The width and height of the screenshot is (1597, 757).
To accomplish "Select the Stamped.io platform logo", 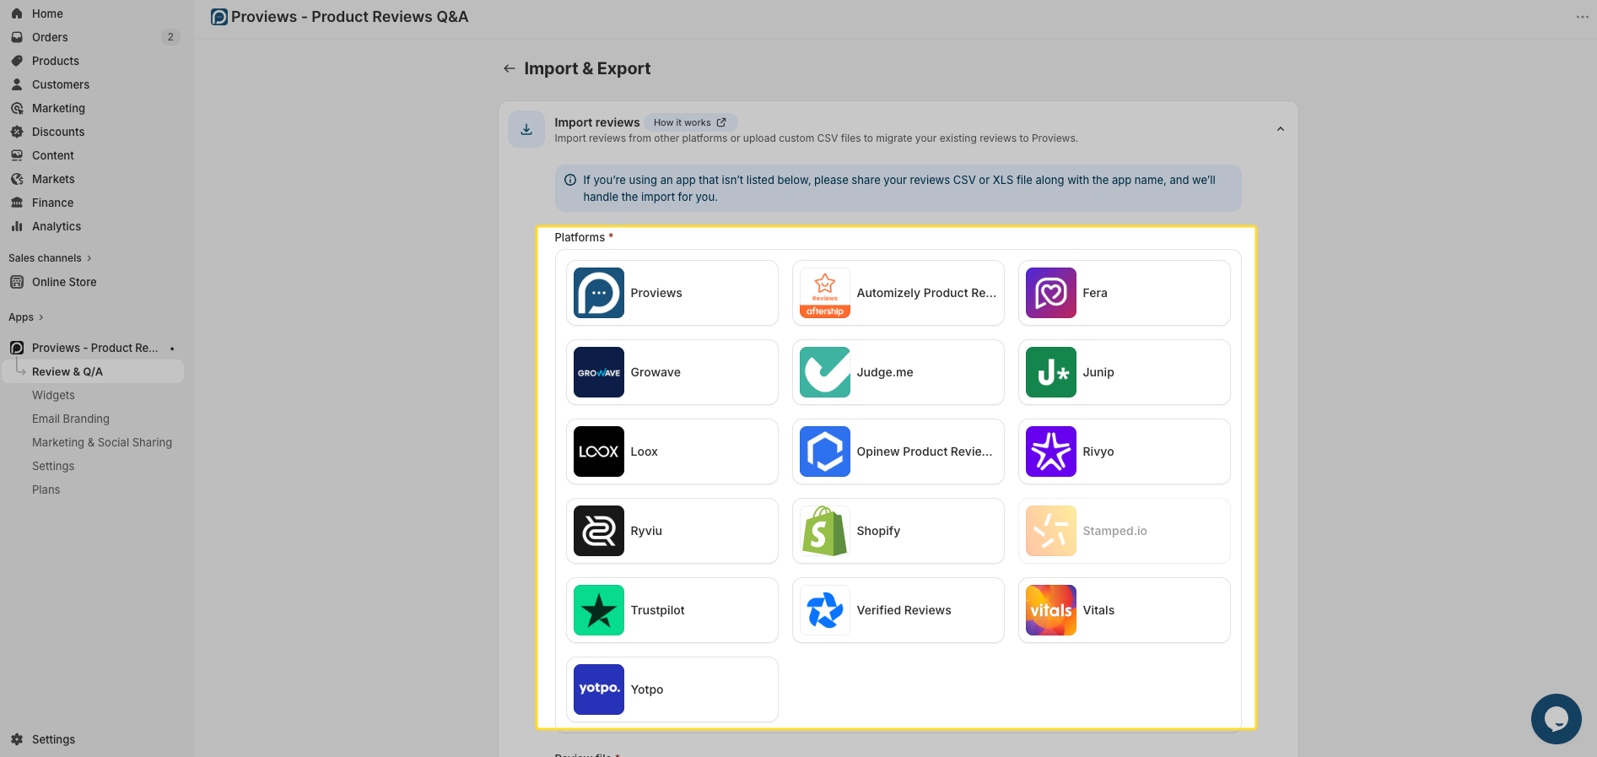I will [x=1051, y=531].
